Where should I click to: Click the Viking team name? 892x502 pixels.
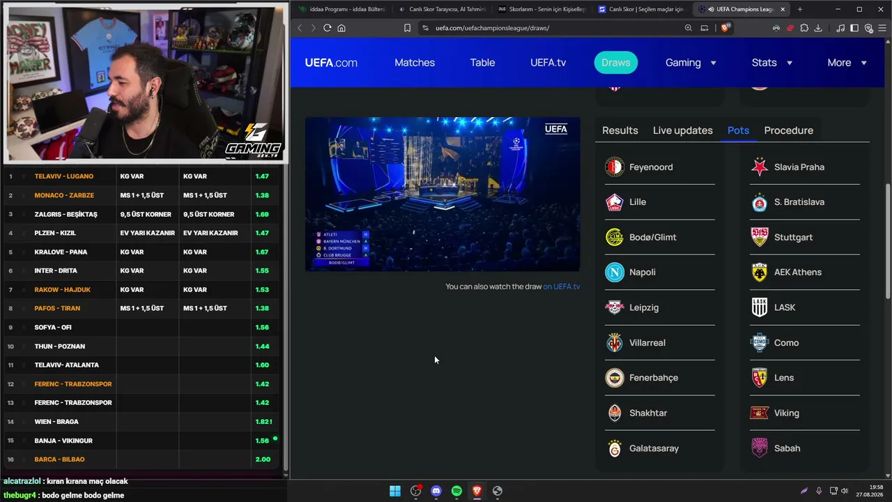tap(787, 413)
